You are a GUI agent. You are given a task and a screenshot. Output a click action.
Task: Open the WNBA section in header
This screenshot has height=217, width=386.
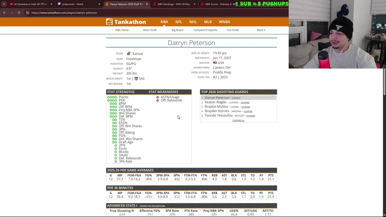pos(224,22)
